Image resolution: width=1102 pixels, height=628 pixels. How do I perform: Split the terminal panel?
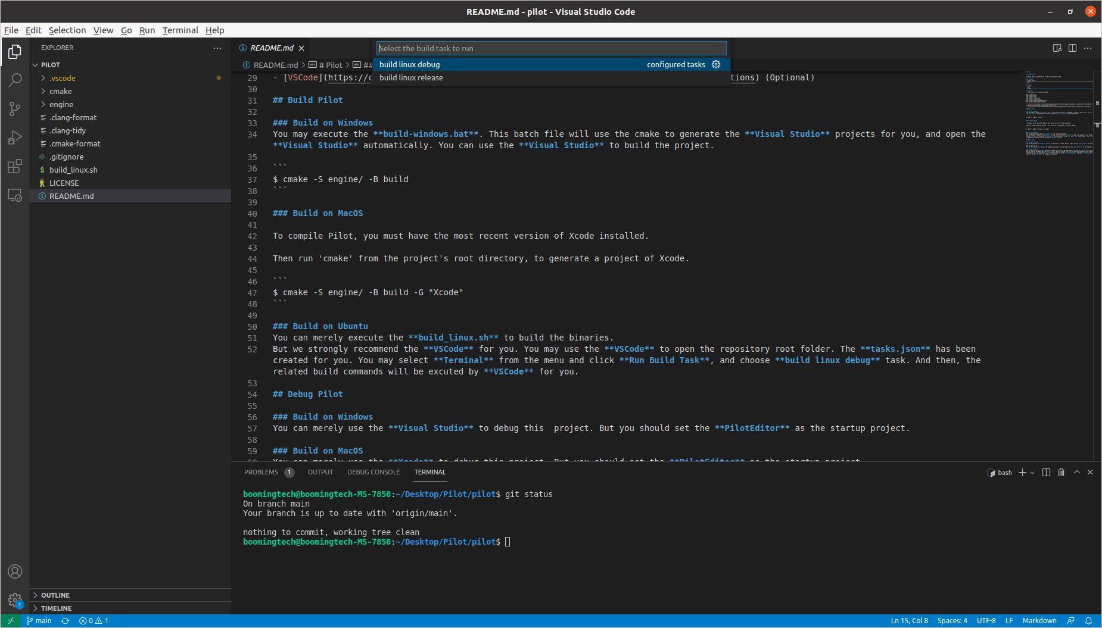point(1046,472)
